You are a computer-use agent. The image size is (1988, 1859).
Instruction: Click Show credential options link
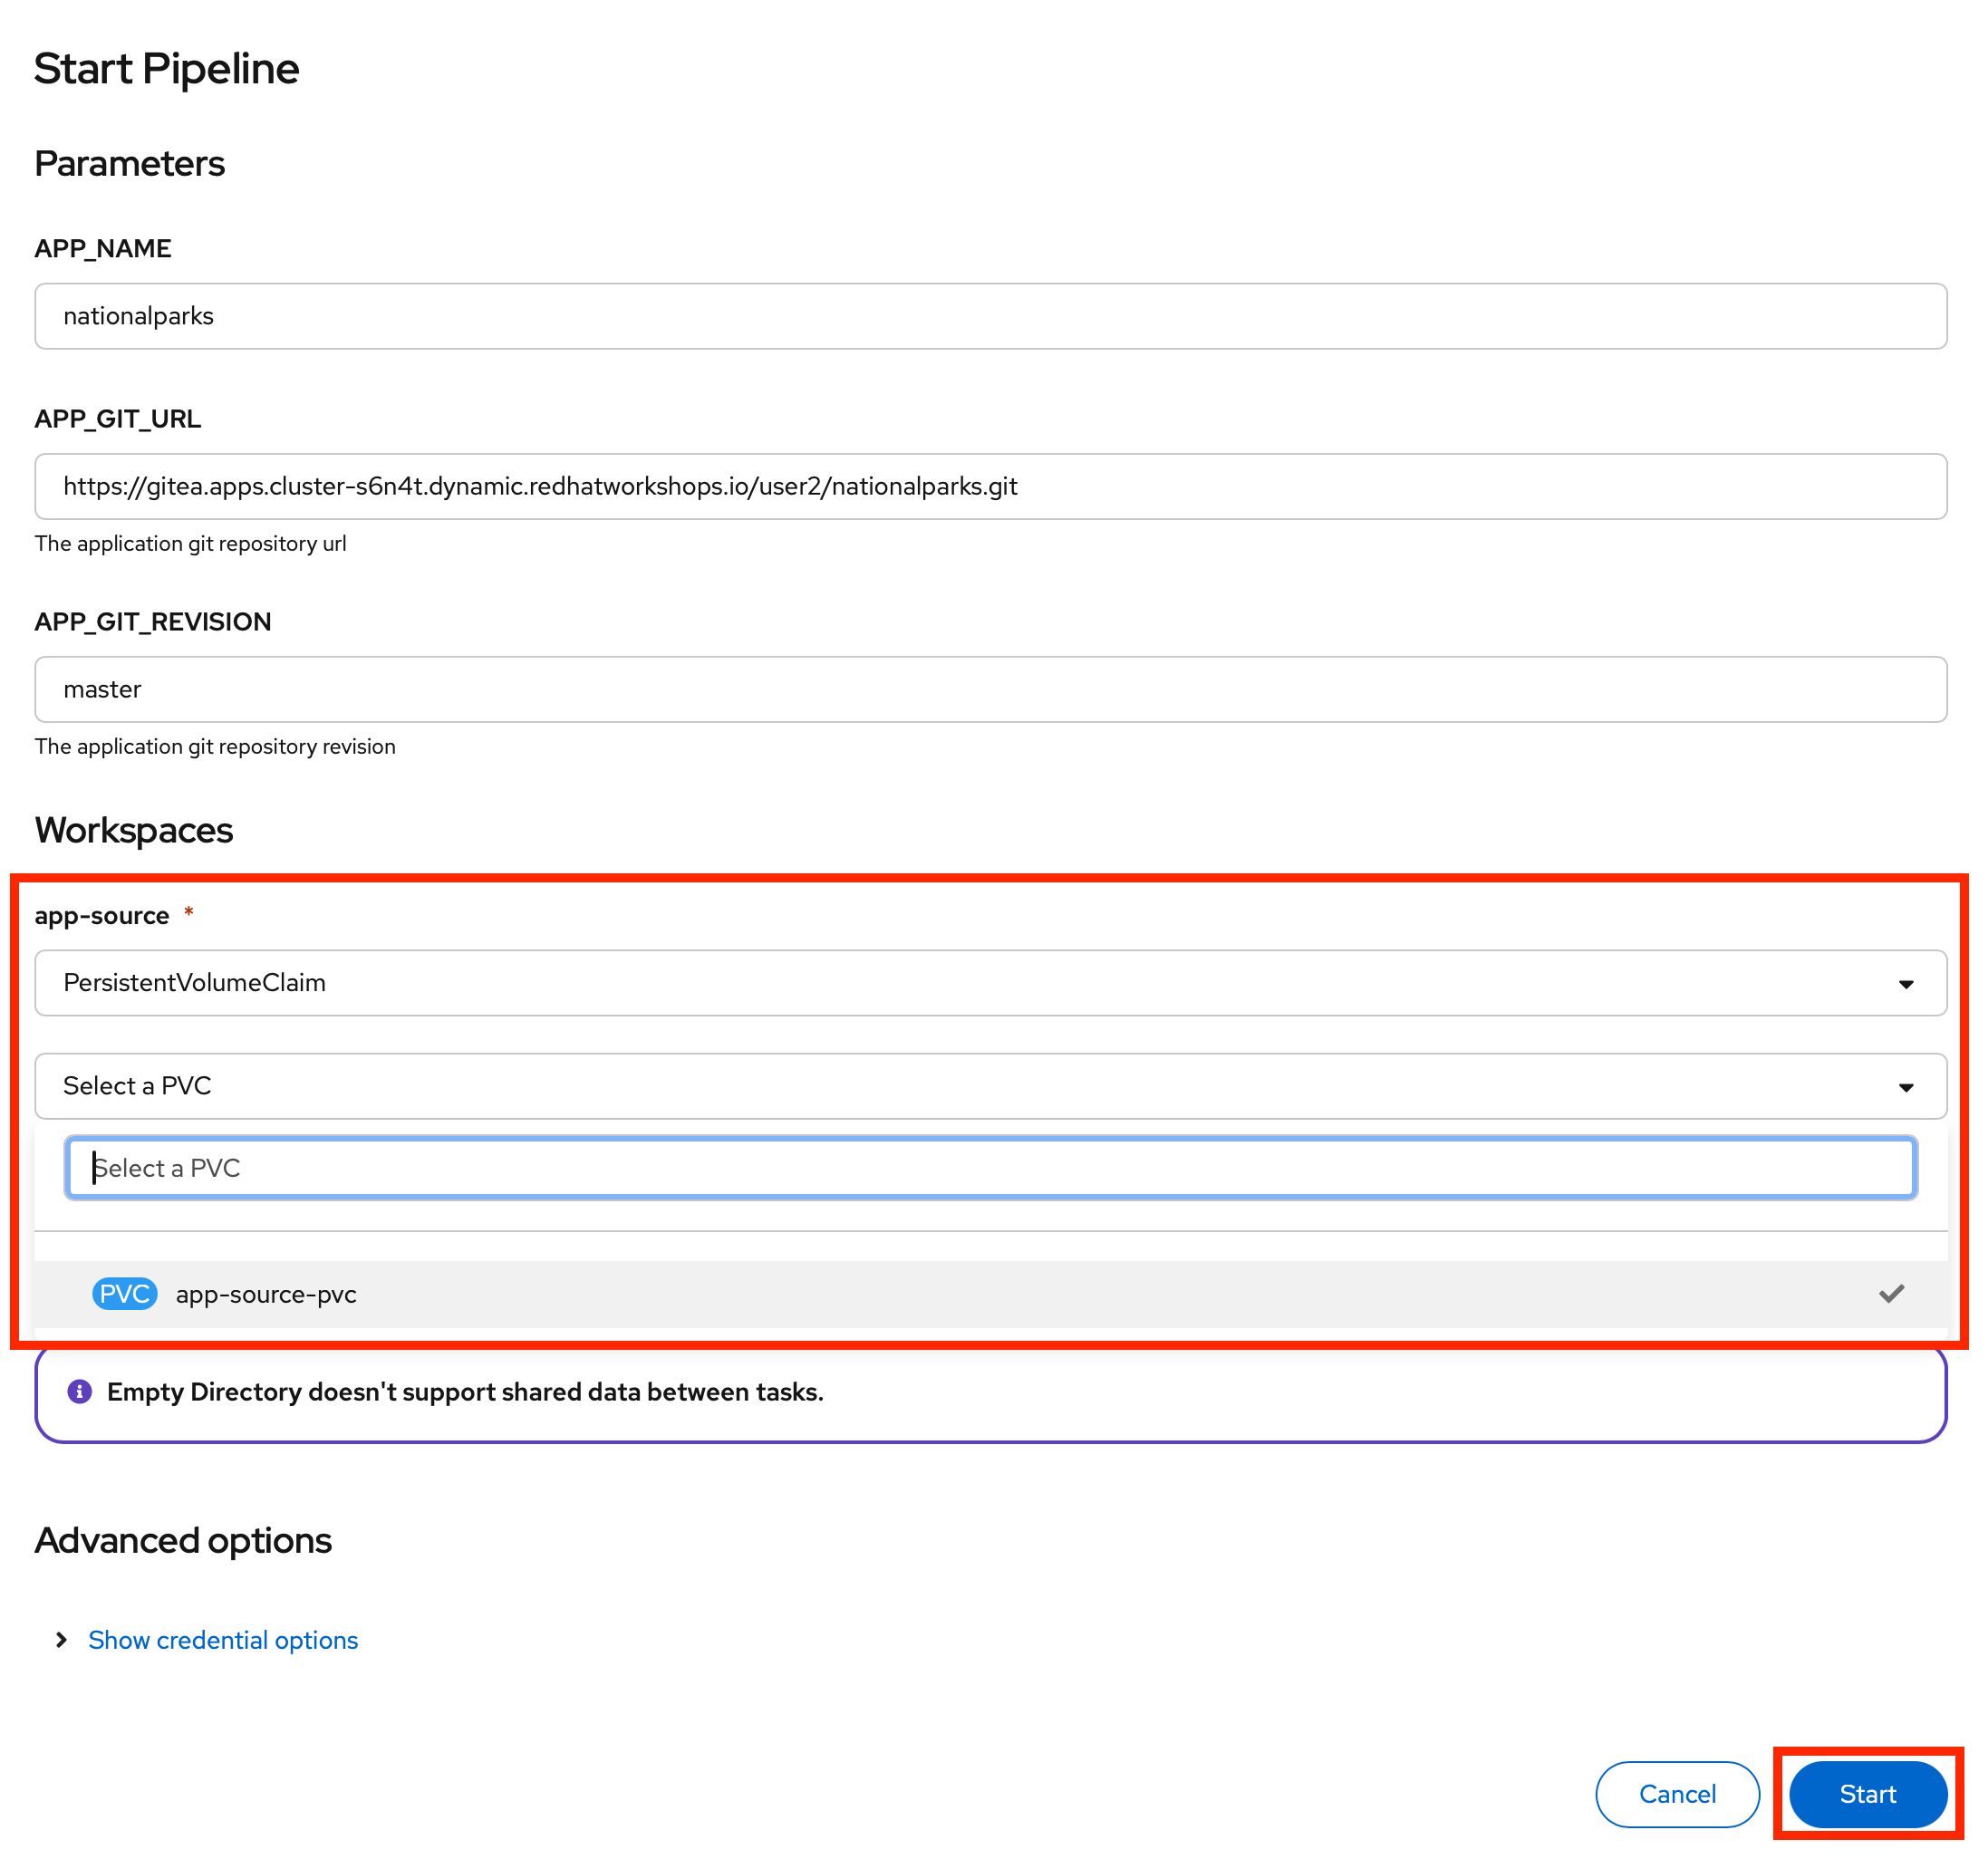point(223,1639)
